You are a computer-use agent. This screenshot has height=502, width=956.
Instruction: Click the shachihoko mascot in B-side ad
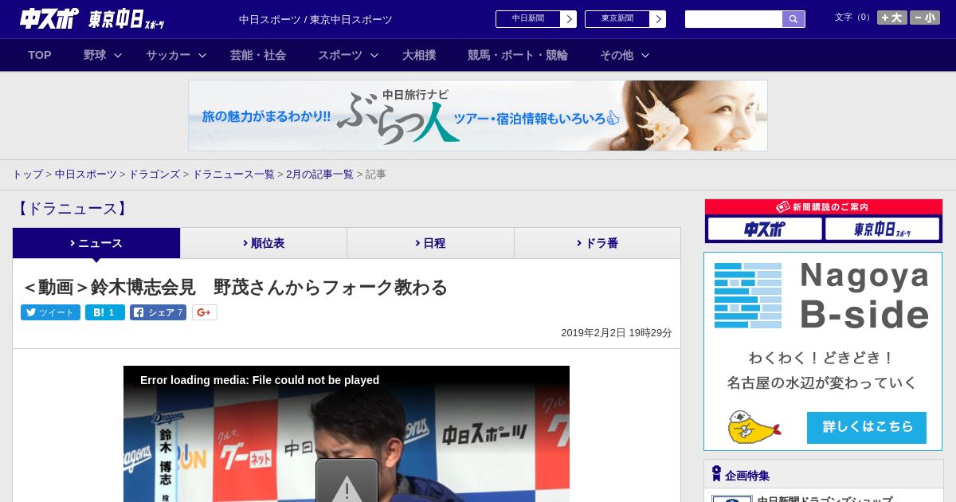pos(753,427)
